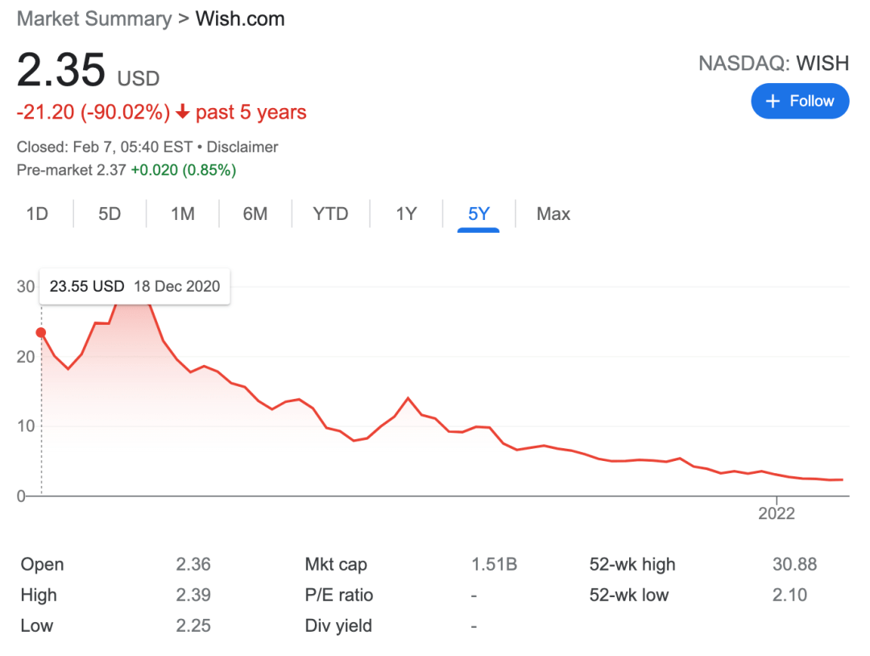Click the 2022 axis label
The image size is (870, 656).
click(777, 513)
